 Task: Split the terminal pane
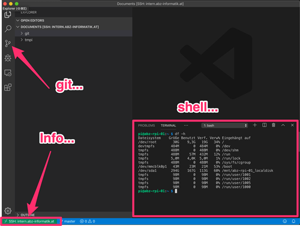(x=264, y=125)
